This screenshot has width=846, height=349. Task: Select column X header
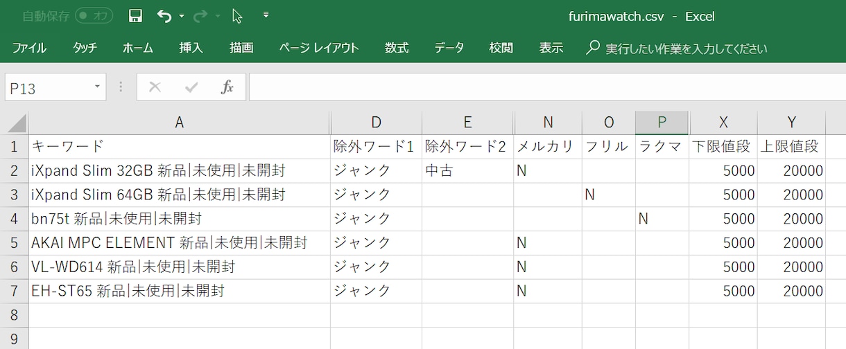tap(723, 123)
